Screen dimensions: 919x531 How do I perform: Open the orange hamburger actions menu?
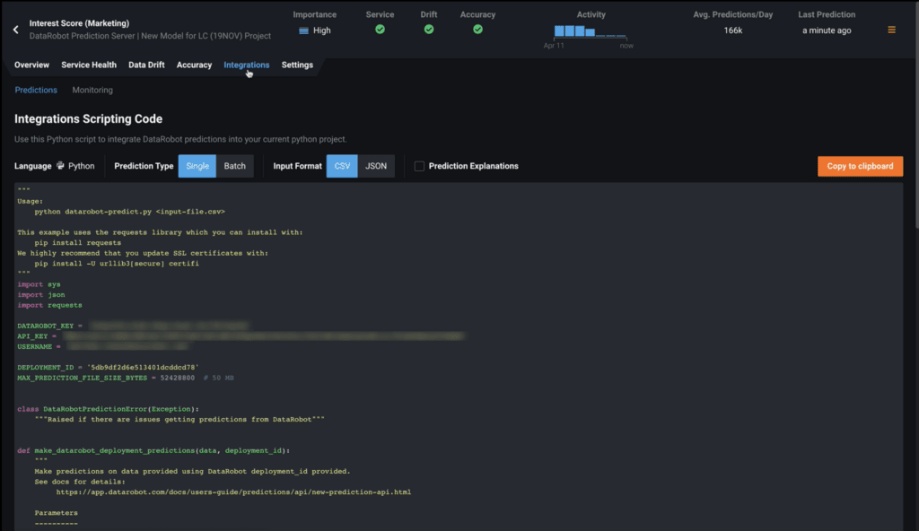point(891,30)
